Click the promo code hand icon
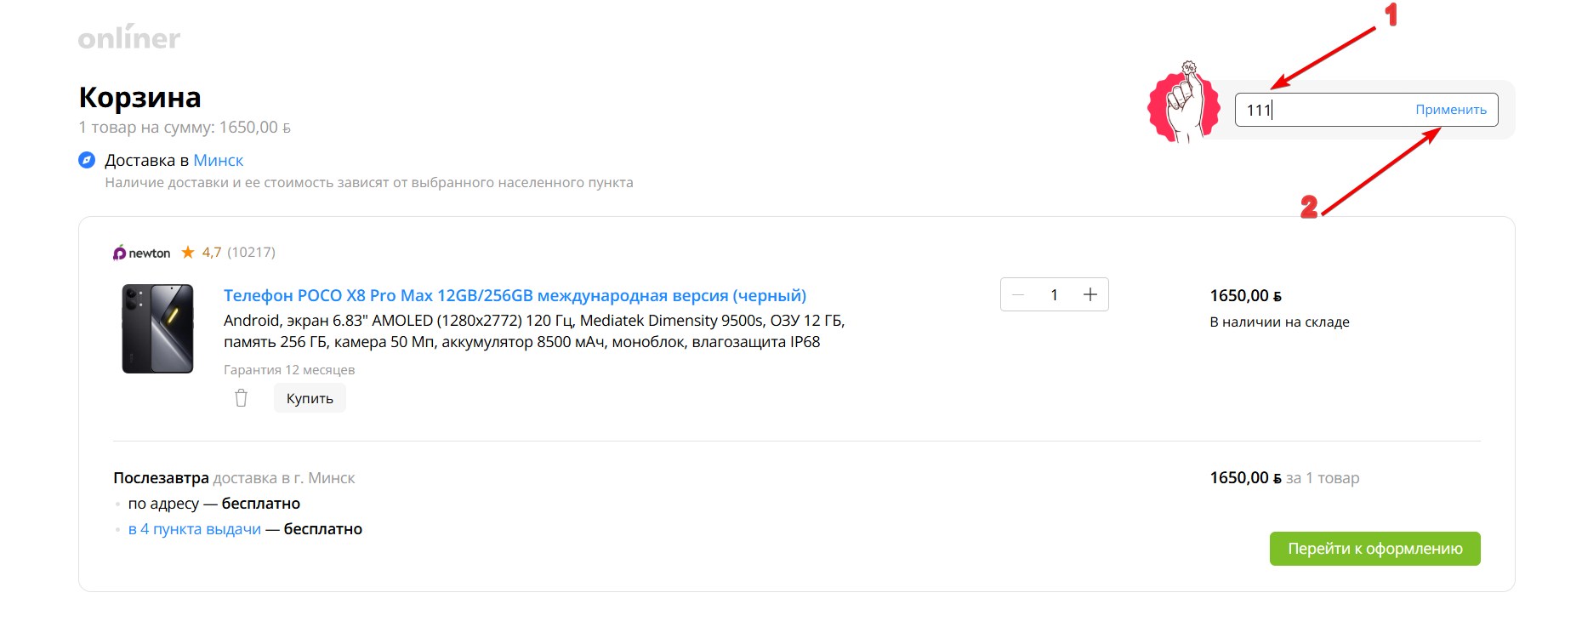This screenshot has width=1582, height=644. point(1183,103)
